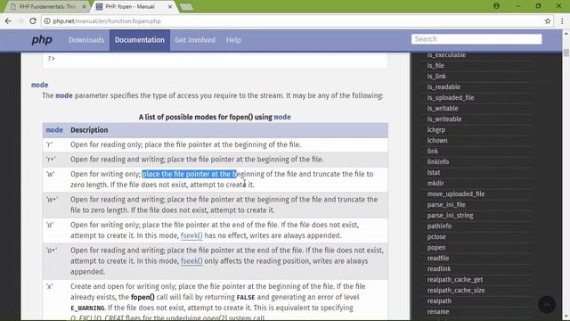Image resolution: width=570 pixels, height=321 pixels.
Task: Click the page vertical scrollbar thumb
Action: tap(566, 53)
